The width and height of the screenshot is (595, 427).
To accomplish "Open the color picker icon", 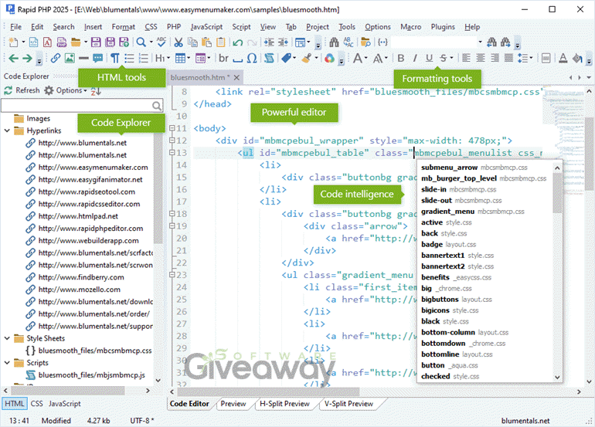I will (x=329, y=58).
